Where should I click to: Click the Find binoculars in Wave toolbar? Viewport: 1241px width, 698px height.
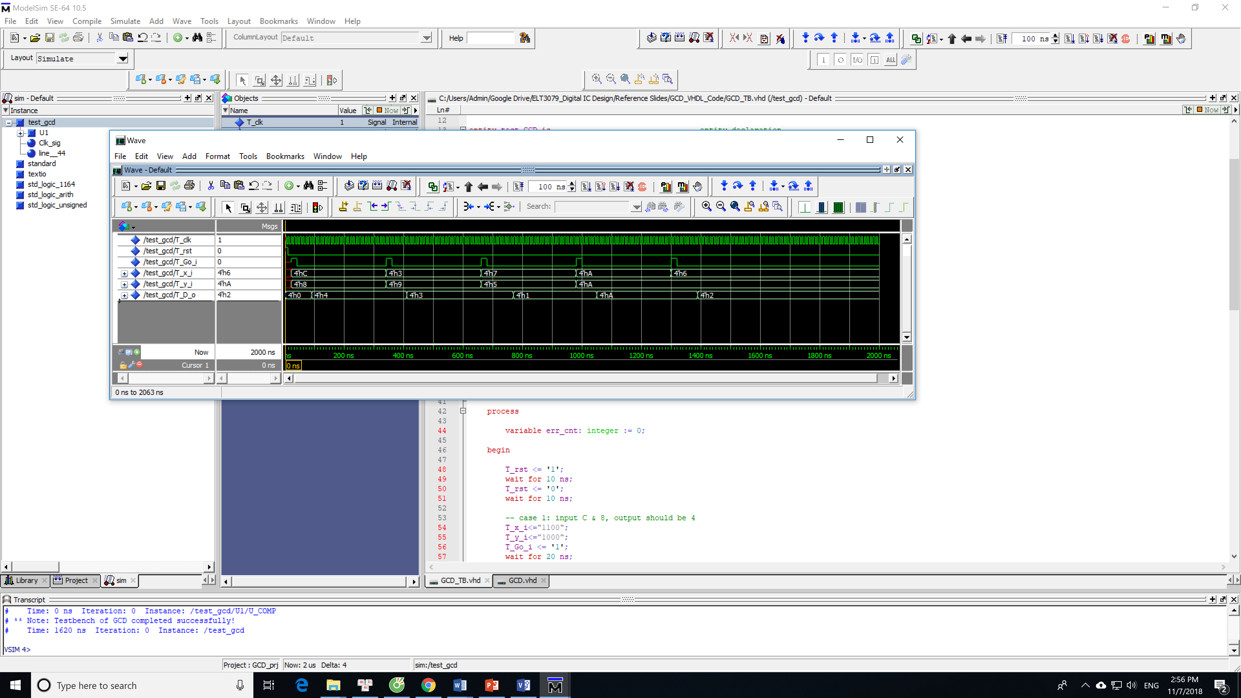[308, 186]
